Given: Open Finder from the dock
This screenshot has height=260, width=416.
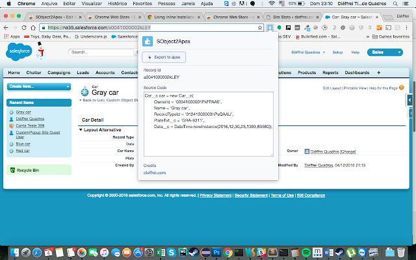Looking at the screenshot, I should tap(14, 252).
